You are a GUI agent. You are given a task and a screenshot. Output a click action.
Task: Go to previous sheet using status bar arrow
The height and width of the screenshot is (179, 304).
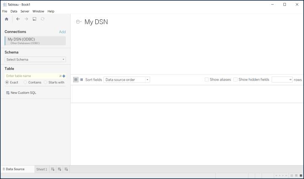pyautogui.click(x=280, y=176)
